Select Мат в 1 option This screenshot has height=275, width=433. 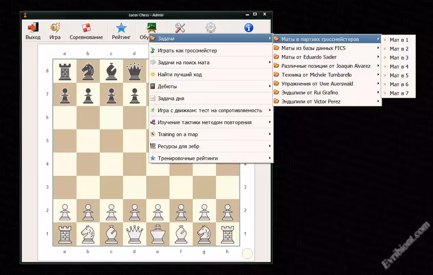(399, 40)
